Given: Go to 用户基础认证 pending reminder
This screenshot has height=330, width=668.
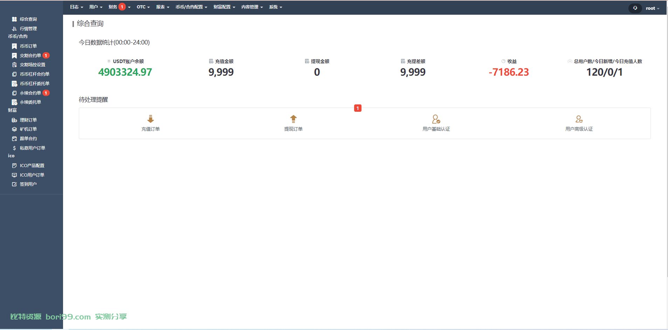Looking at the screenshot, I should [436, 129].
